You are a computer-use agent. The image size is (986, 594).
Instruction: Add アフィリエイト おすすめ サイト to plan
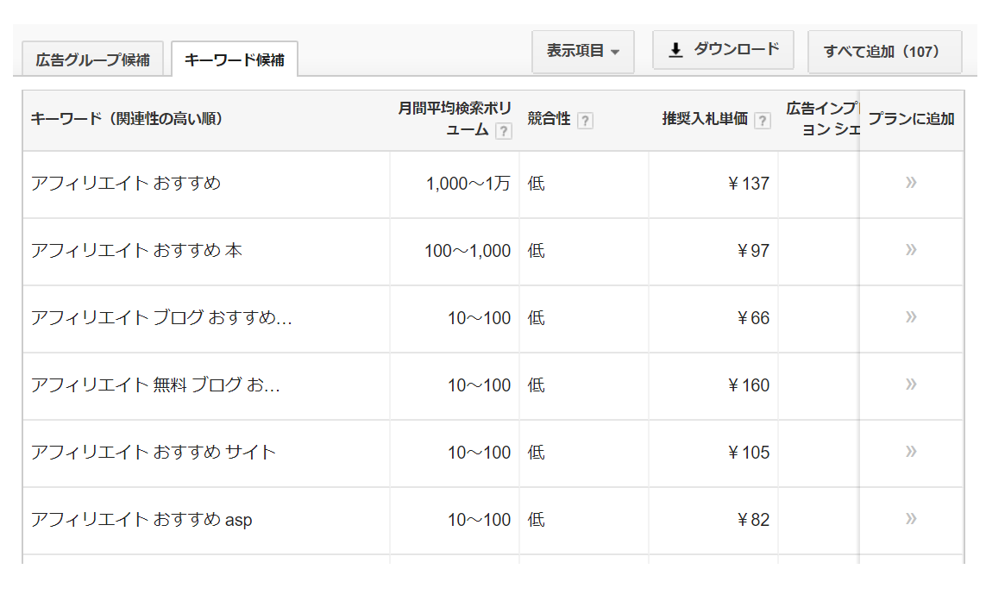911,452
